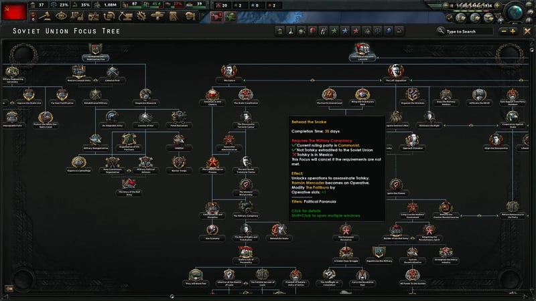Select A Global Class Struggle focus
Screen dimensions: 536x301
(346, 255)
